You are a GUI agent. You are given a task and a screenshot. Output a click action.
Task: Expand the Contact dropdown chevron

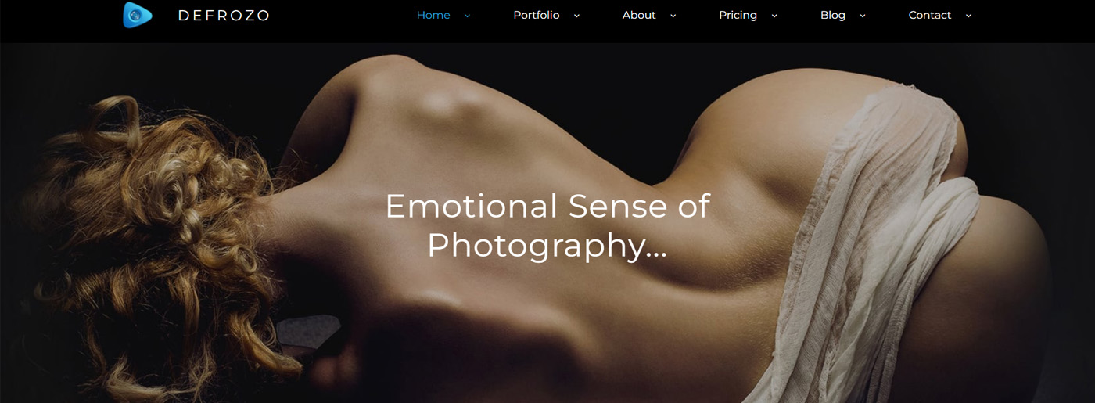[968, 16]
